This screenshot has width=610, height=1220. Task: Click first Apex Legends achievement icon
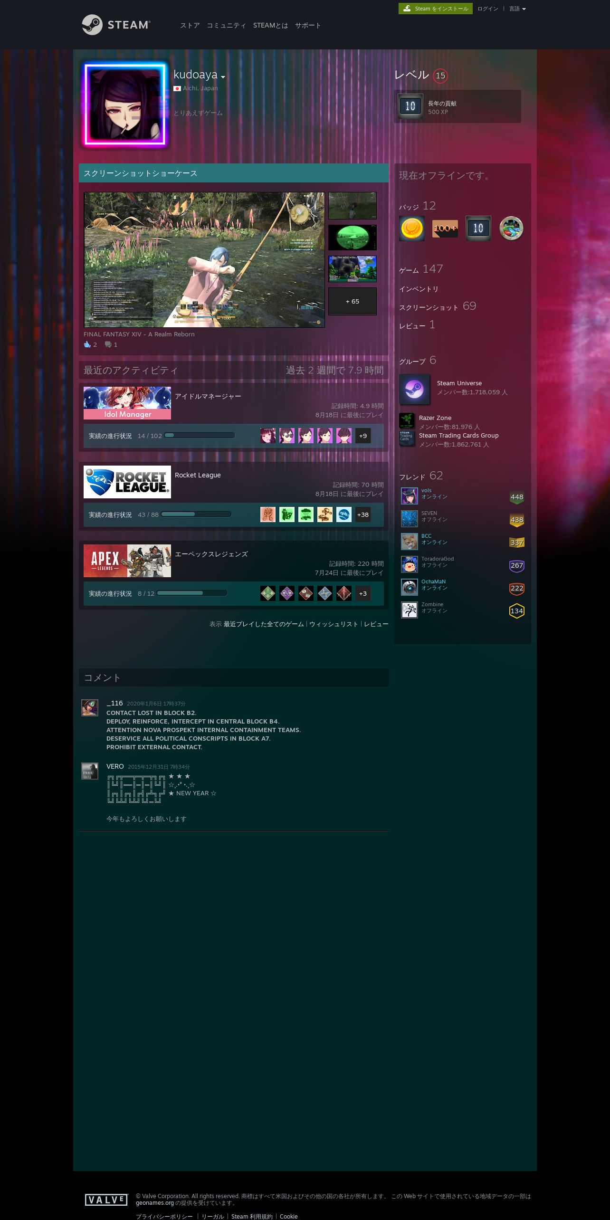pyautogui.click(x=268, y=593)
